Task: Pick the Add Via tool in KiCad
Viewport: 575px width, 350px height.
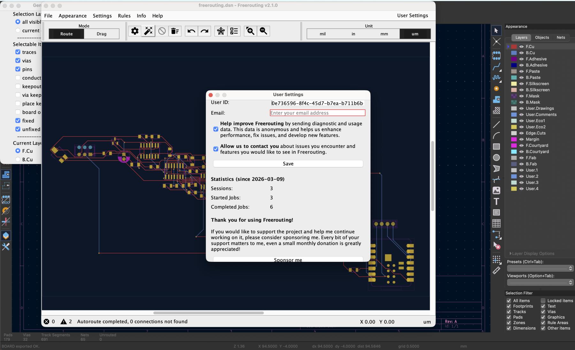Action: click(496, 89)
